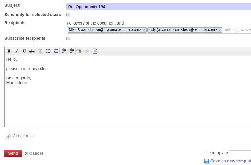Underline the selected text

(24, 51)
